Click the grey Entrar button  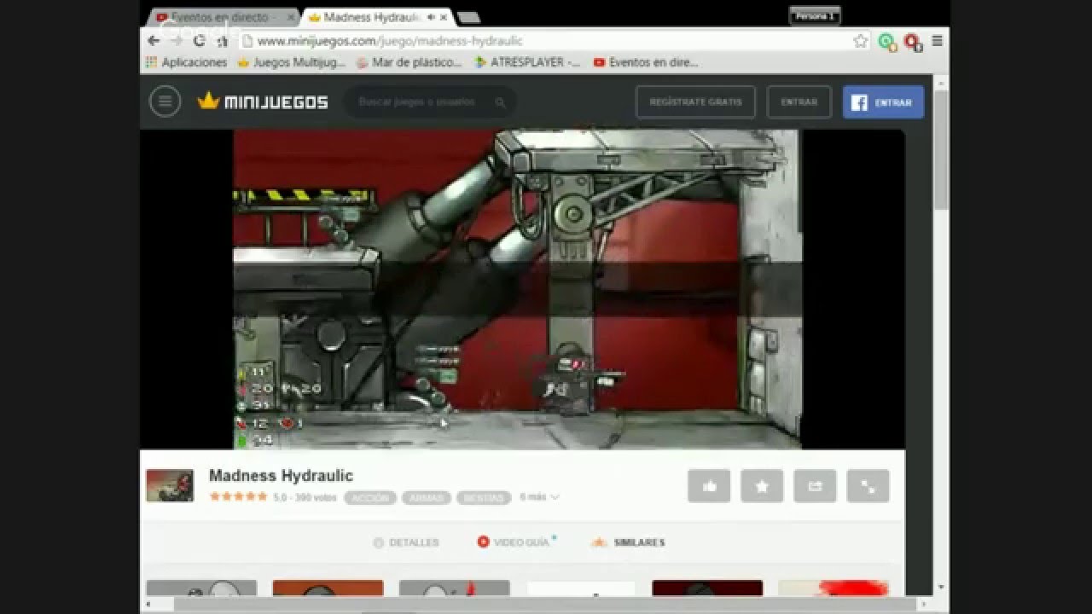pos(799,102)
